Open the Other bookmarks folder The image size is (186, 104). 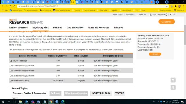point(164,10)
